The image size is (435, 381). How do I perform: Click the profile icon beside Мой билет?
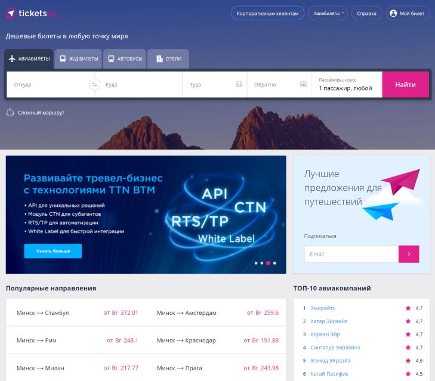pyautogui.click(x=393, y=13)
